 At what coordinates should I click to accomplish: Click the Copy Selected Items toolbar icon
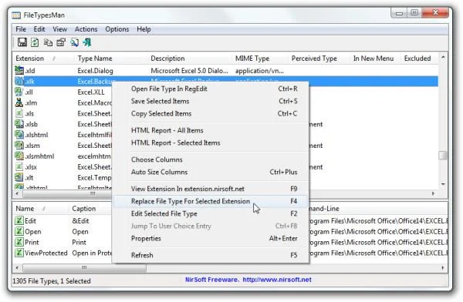click(48, 42)
